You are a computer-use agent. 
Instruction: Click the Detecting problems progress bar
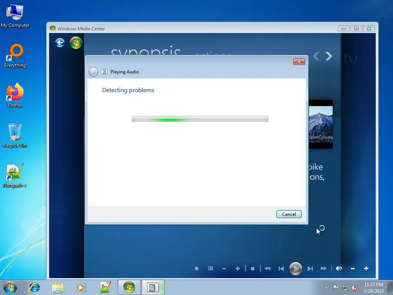tap(200, 119)
